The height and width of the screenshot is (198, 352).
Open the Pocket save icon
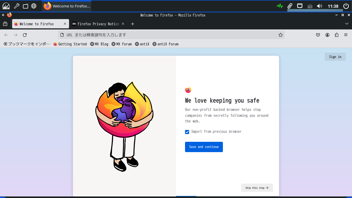(318, 35)
